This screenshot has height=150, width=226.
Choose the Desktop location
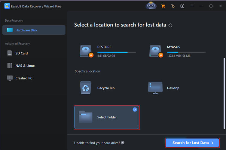(155, 88)
